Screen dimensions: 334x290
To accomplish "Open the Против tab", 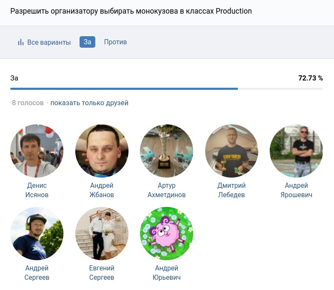I will (x=115, y=42).
